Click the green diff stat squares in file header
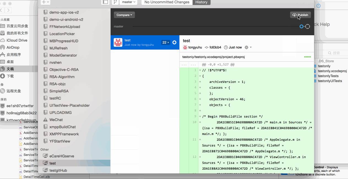The height and width of the screenshot is (179, 348). pos(308,57)
